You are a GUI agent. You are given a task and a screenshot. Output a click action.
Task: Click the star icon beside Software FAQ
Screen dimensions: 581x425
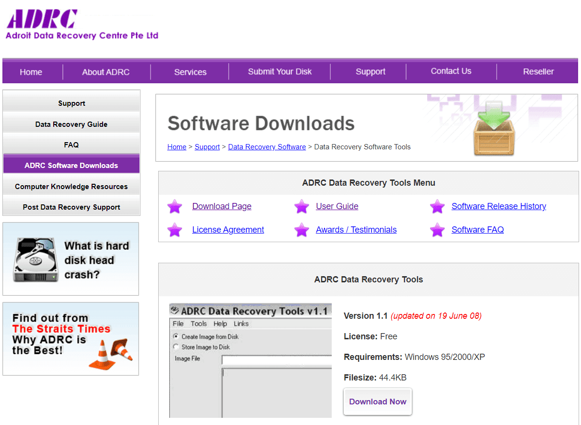click(437, 230)
